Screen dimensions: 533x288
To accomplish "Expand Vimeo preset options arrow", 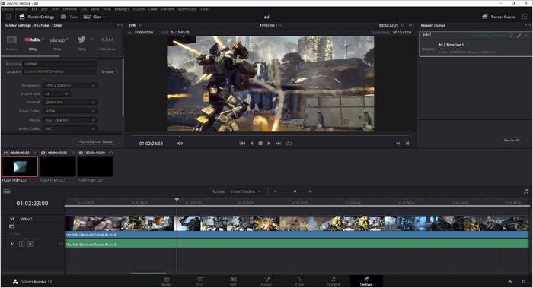I will [x=67, y=39].
